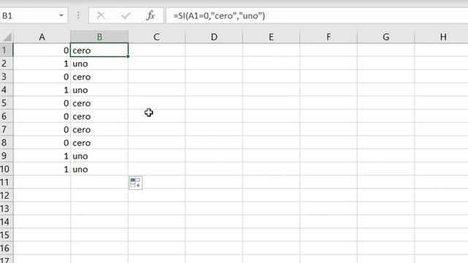Click cell A6 containing 0
This screenshot has width=468, height=263.
point(42,116)
